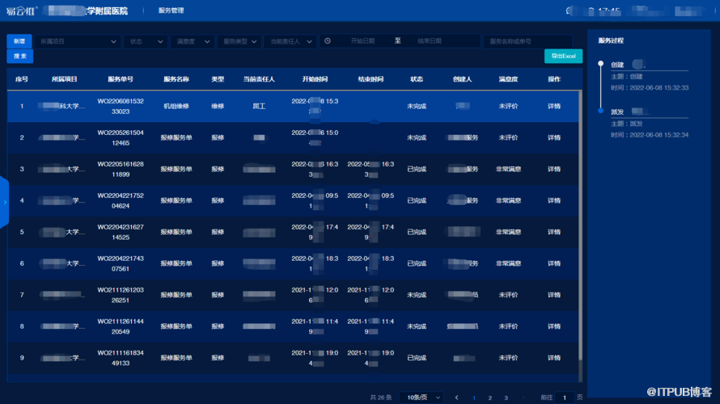
Task: Open the 当前责任人 dropdown
Action: pyautogui.click(x=289, y=40)
